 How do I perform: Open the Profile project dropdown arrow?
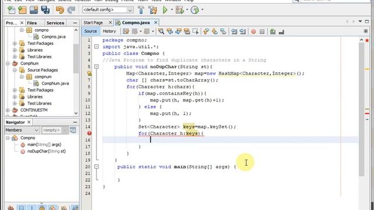202,10
